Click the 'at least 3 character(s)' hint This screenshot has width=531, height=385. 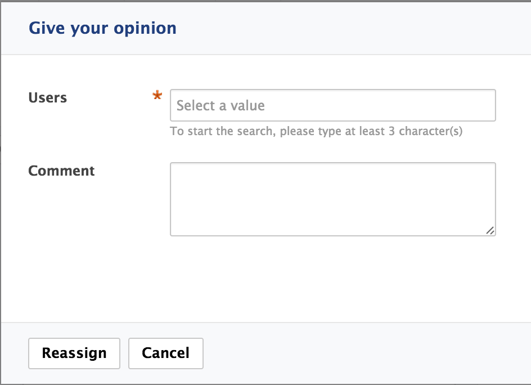[x=404, y=131]
